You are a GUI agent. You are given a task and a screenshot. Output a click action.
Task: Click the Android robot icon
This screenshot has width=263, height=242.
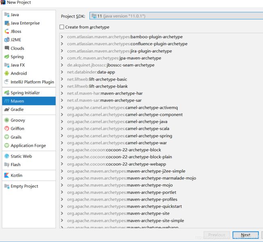[x=7, y=73]
